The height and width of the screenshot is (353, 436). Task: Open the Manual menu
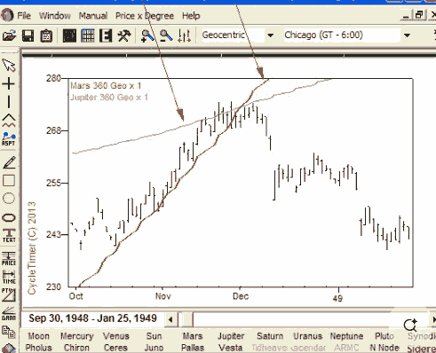point(93,16)
